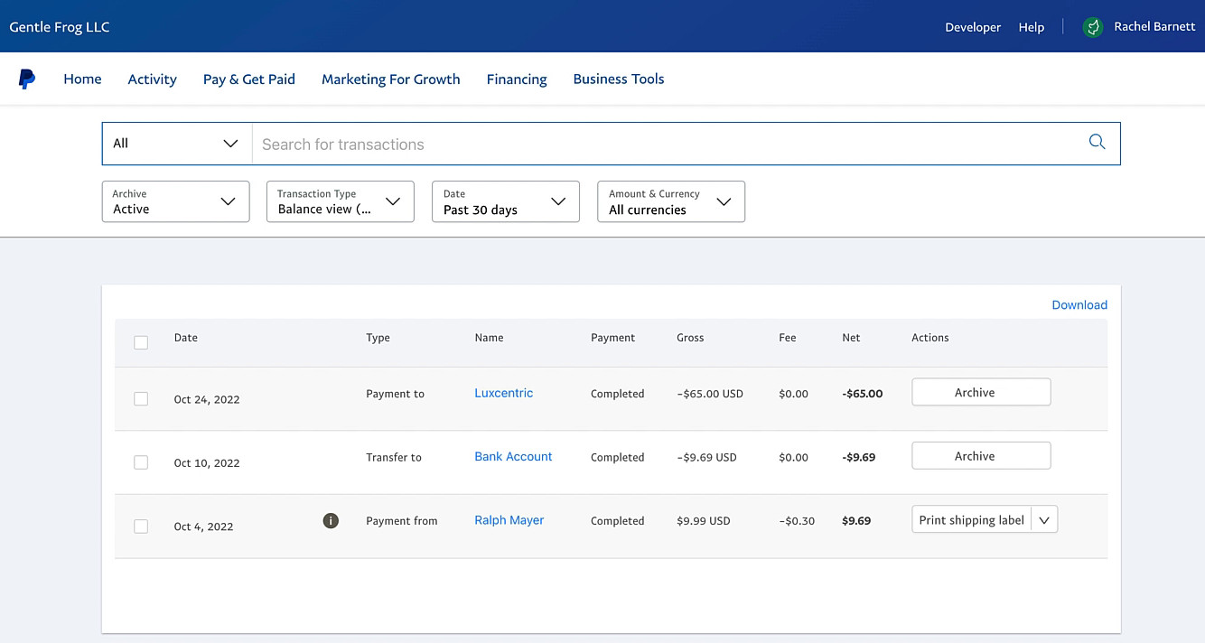Viewport: 1205px width, 643px height.
Task: Click the Net column header
Action: (851, 338)
